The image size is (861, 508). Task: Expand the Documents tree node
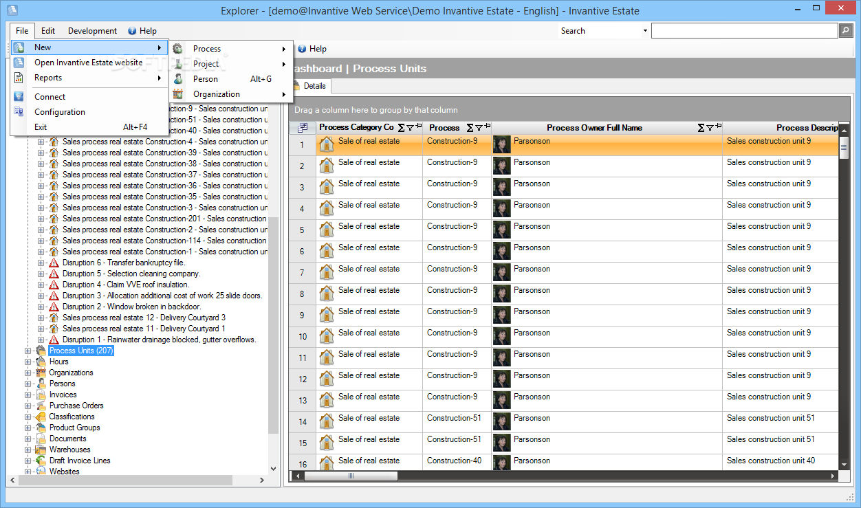(28, 439)
